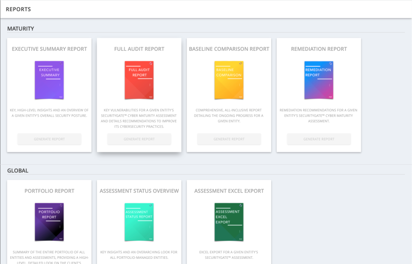The width and height of the screenshot is (412, 264).
Task: Collapse the GLOBAL section header
Action: (18, 170)
